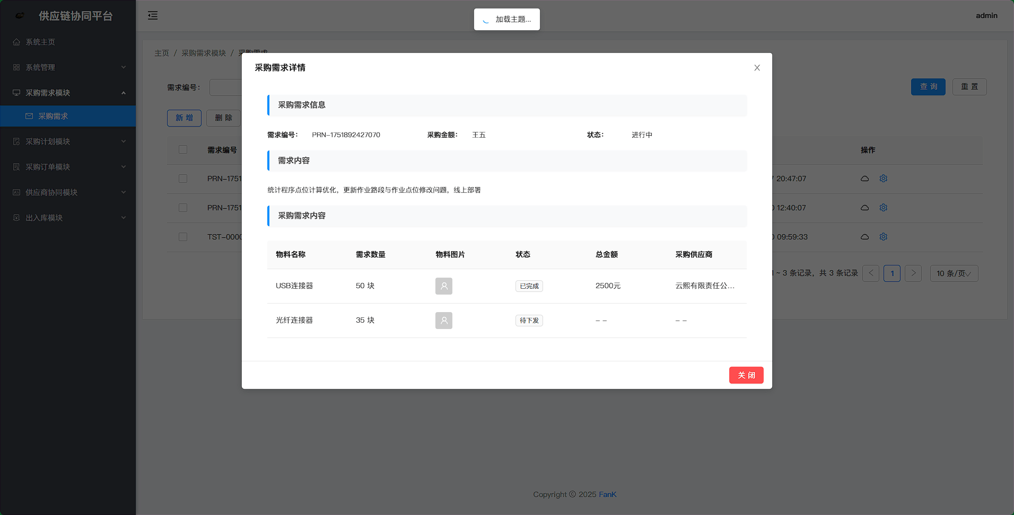Expand the 采购计划模块 sidebar menu
The height and width of the screenshot is (515, 1014).
(68, 141)
